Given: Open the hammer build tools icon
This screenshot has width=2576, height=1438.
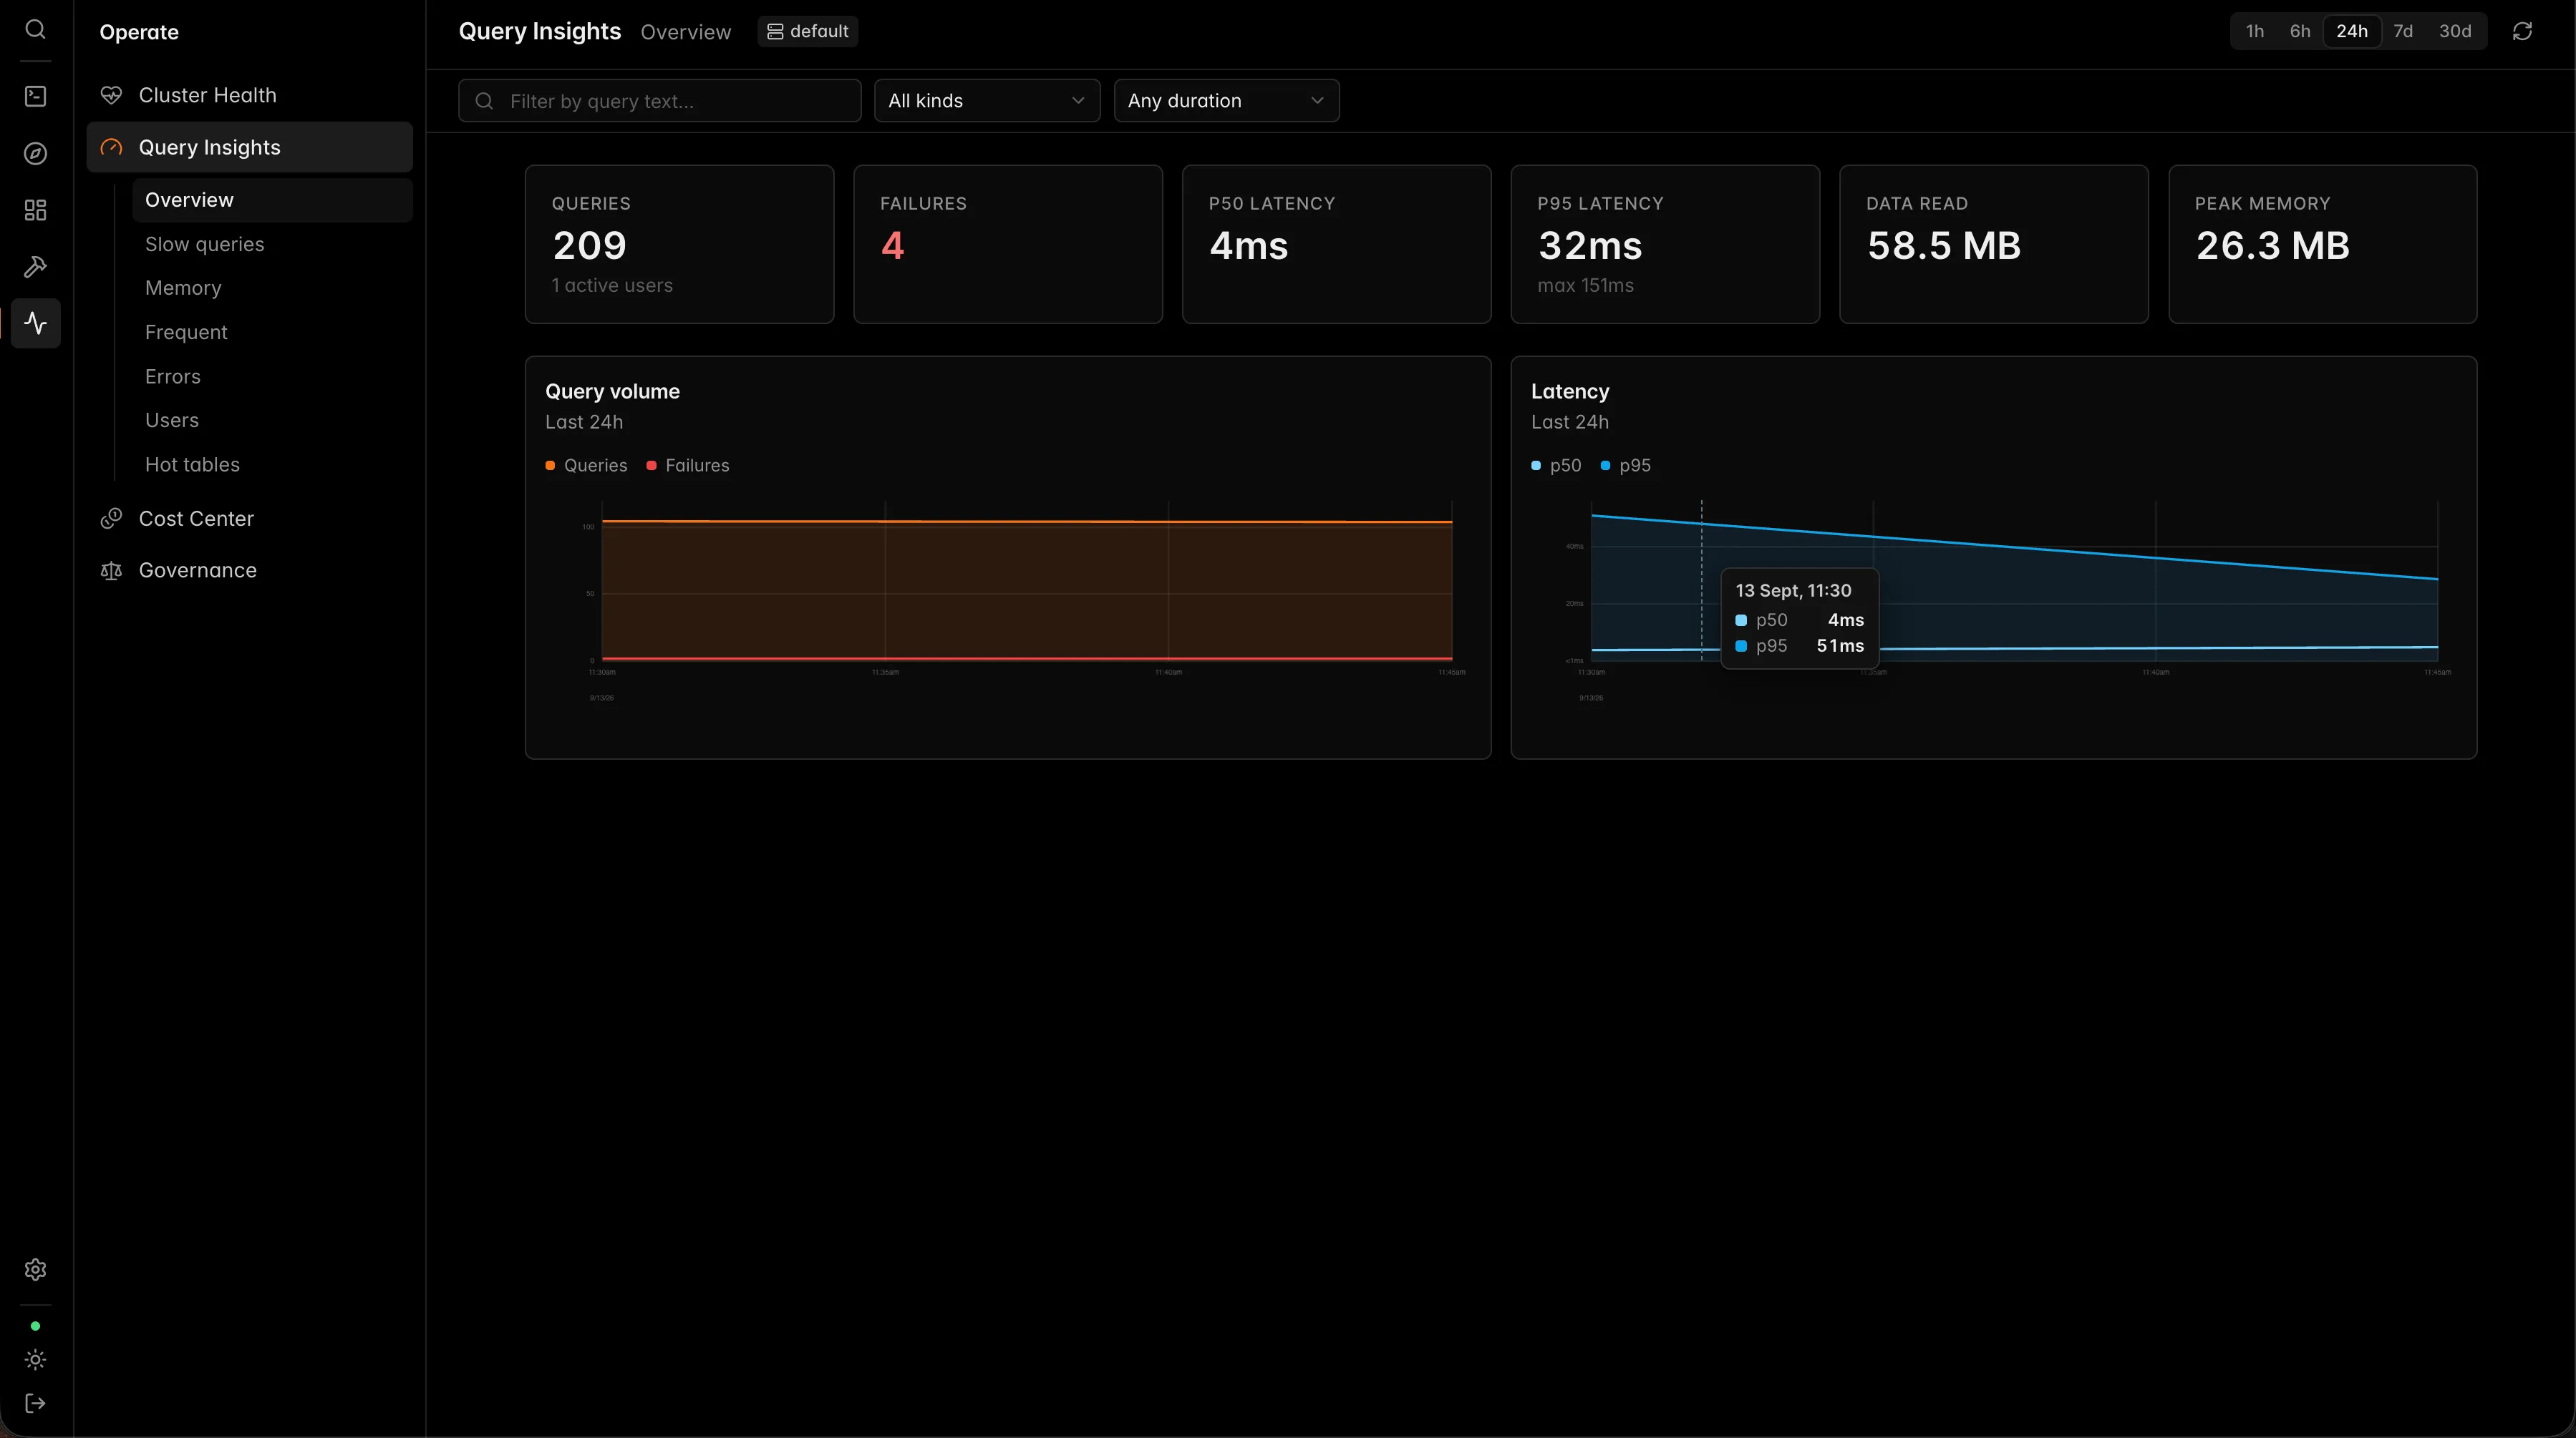Looking at the screenshot, I should coord(35,267).
